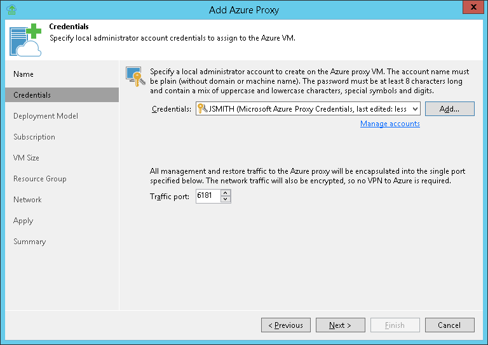488x345 pixels.
Task: Click the Veeam cloud icon in title bar
Action: (11, 10)
